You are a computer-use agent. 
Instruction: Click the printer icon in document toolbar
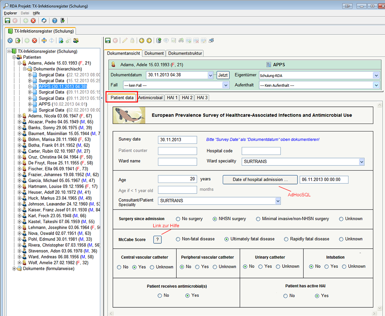(211, 40)
